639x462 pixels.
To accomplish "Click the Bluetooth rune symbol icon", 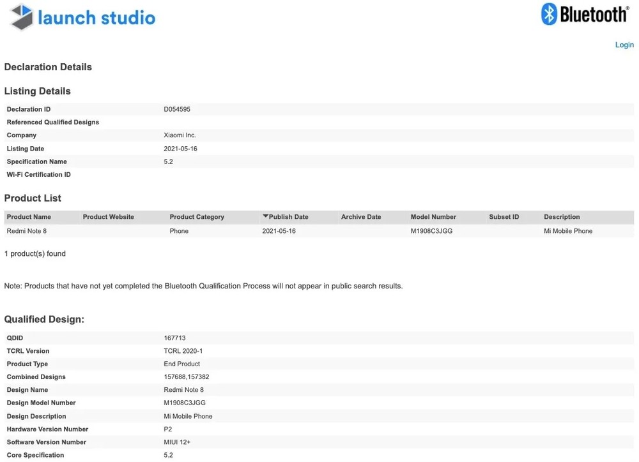I will point(548,14).
